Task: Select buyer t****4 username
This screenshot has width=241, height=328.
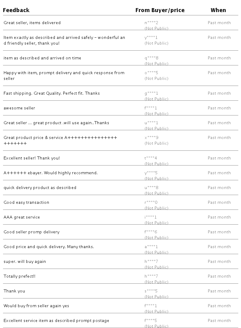Action: pyautogui.click(x=151, y=158)
